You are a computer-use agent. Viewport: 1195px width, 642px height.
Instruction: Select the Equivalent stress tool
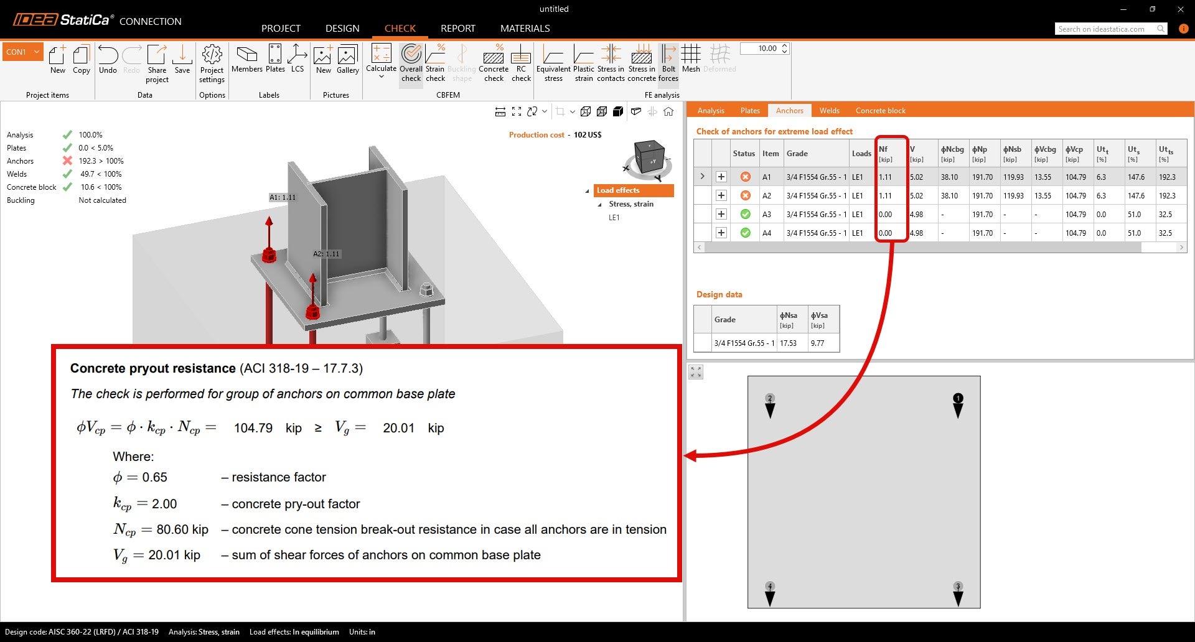pyautogui.click(x=553, y=62)
